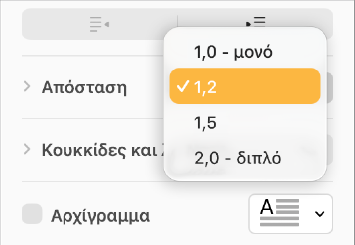Click the spacing popup edge behind menu
The height and width of the screenshot is (245, 355).
tap(330, 88)
